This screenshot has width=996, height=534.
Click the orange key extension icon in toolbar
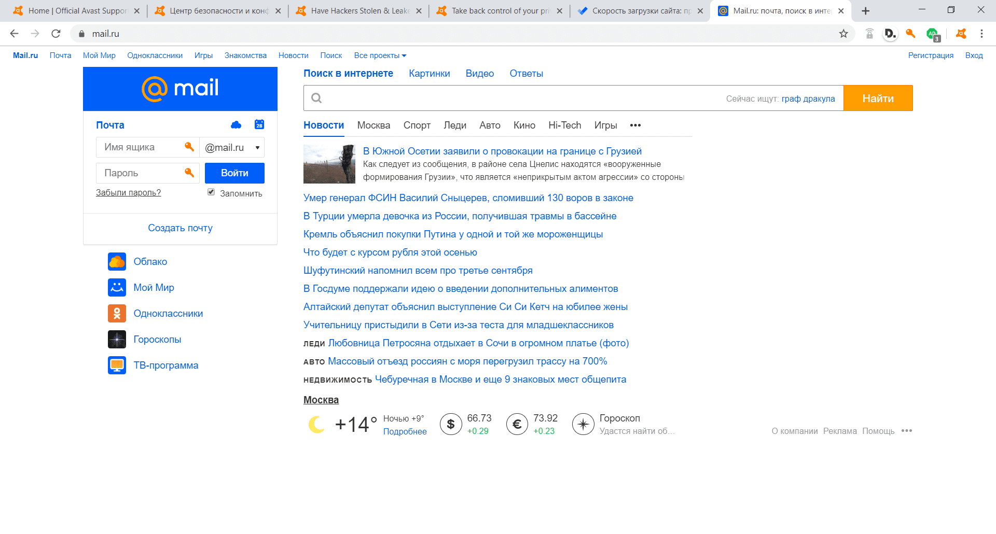[x=910, y=34]
